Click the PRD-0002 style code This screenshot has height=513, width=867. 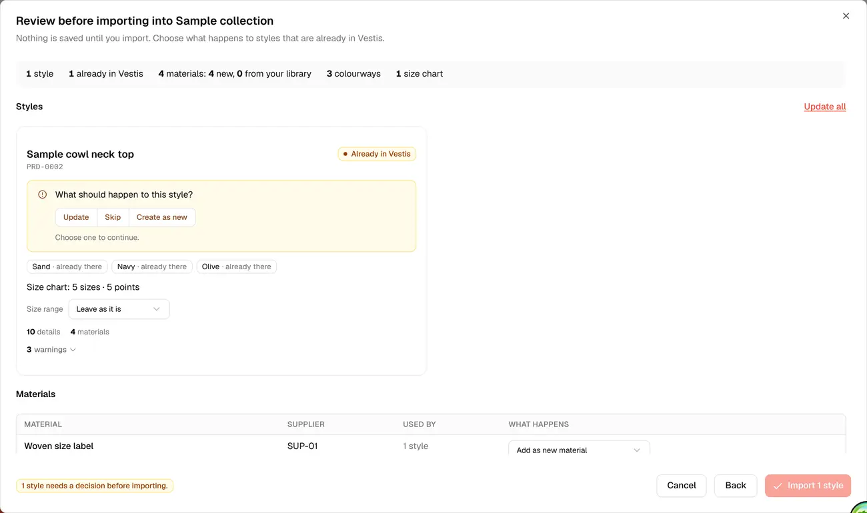coord(45,167)
